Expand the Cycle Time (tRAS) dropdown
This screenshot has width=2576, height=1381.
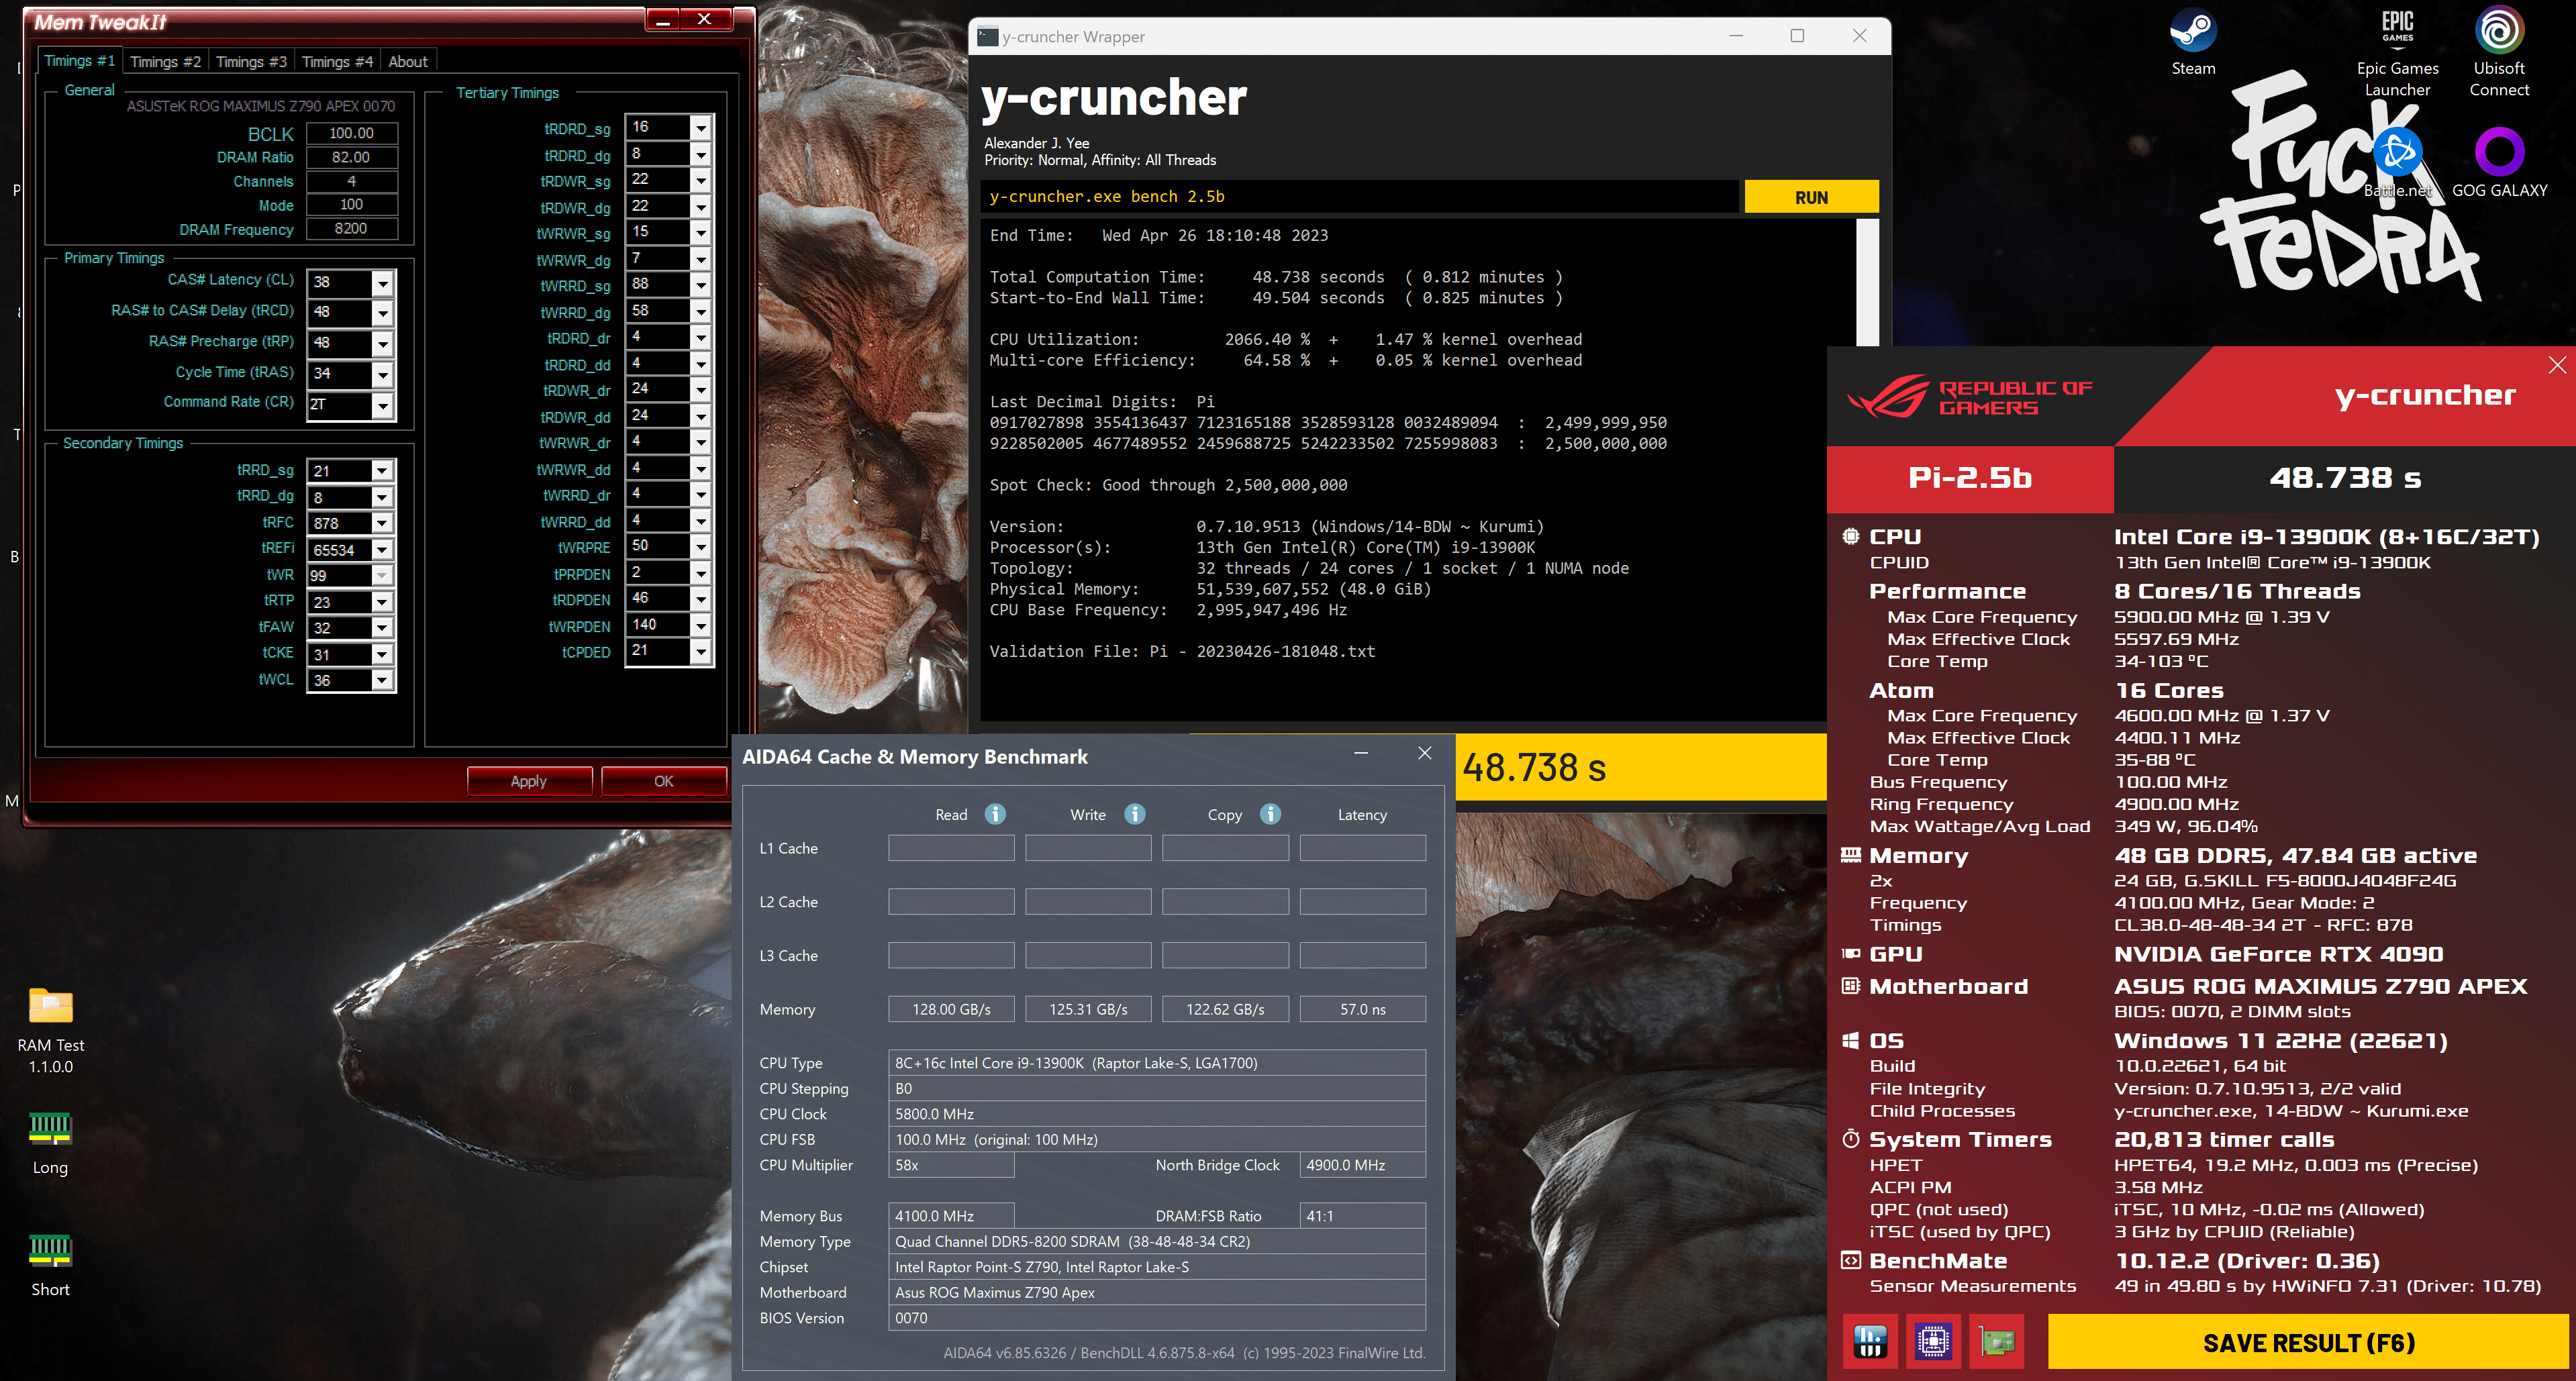(x=382, y=375)
